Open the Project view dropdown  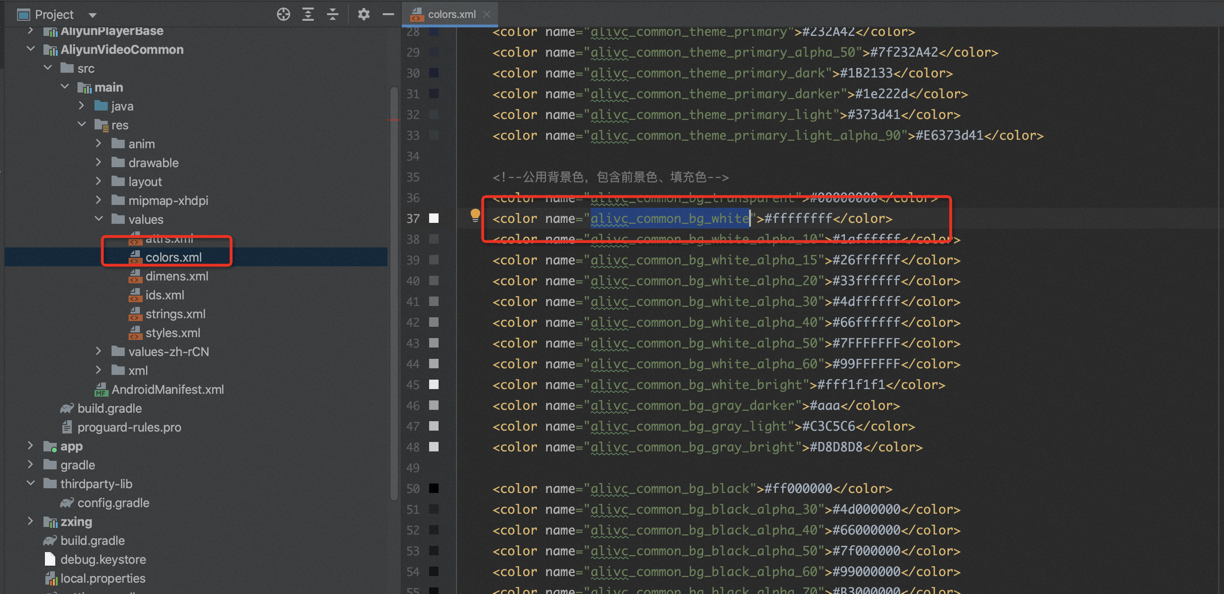(93, 15)
